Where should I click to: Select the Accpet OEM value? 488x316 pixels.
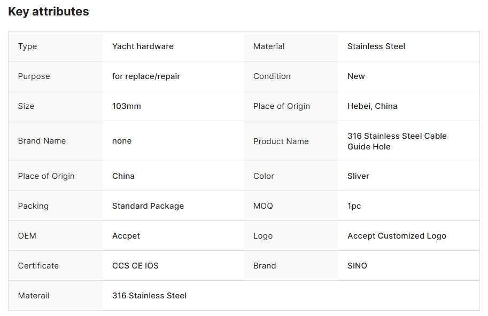[x=126, y=236]
